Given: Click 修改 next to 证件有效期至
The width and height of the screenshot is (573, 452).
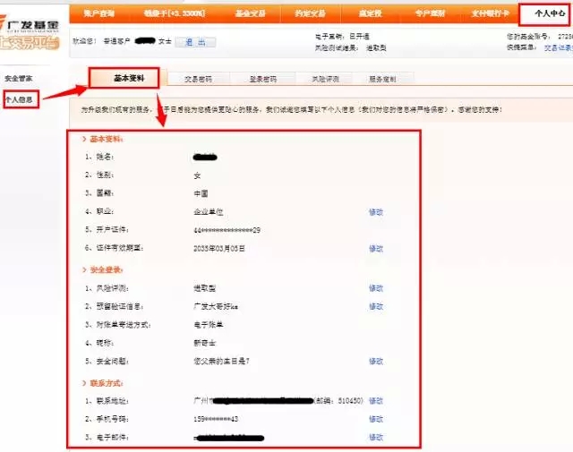Looking at the screenshot, I should click(x=376, y=249).
